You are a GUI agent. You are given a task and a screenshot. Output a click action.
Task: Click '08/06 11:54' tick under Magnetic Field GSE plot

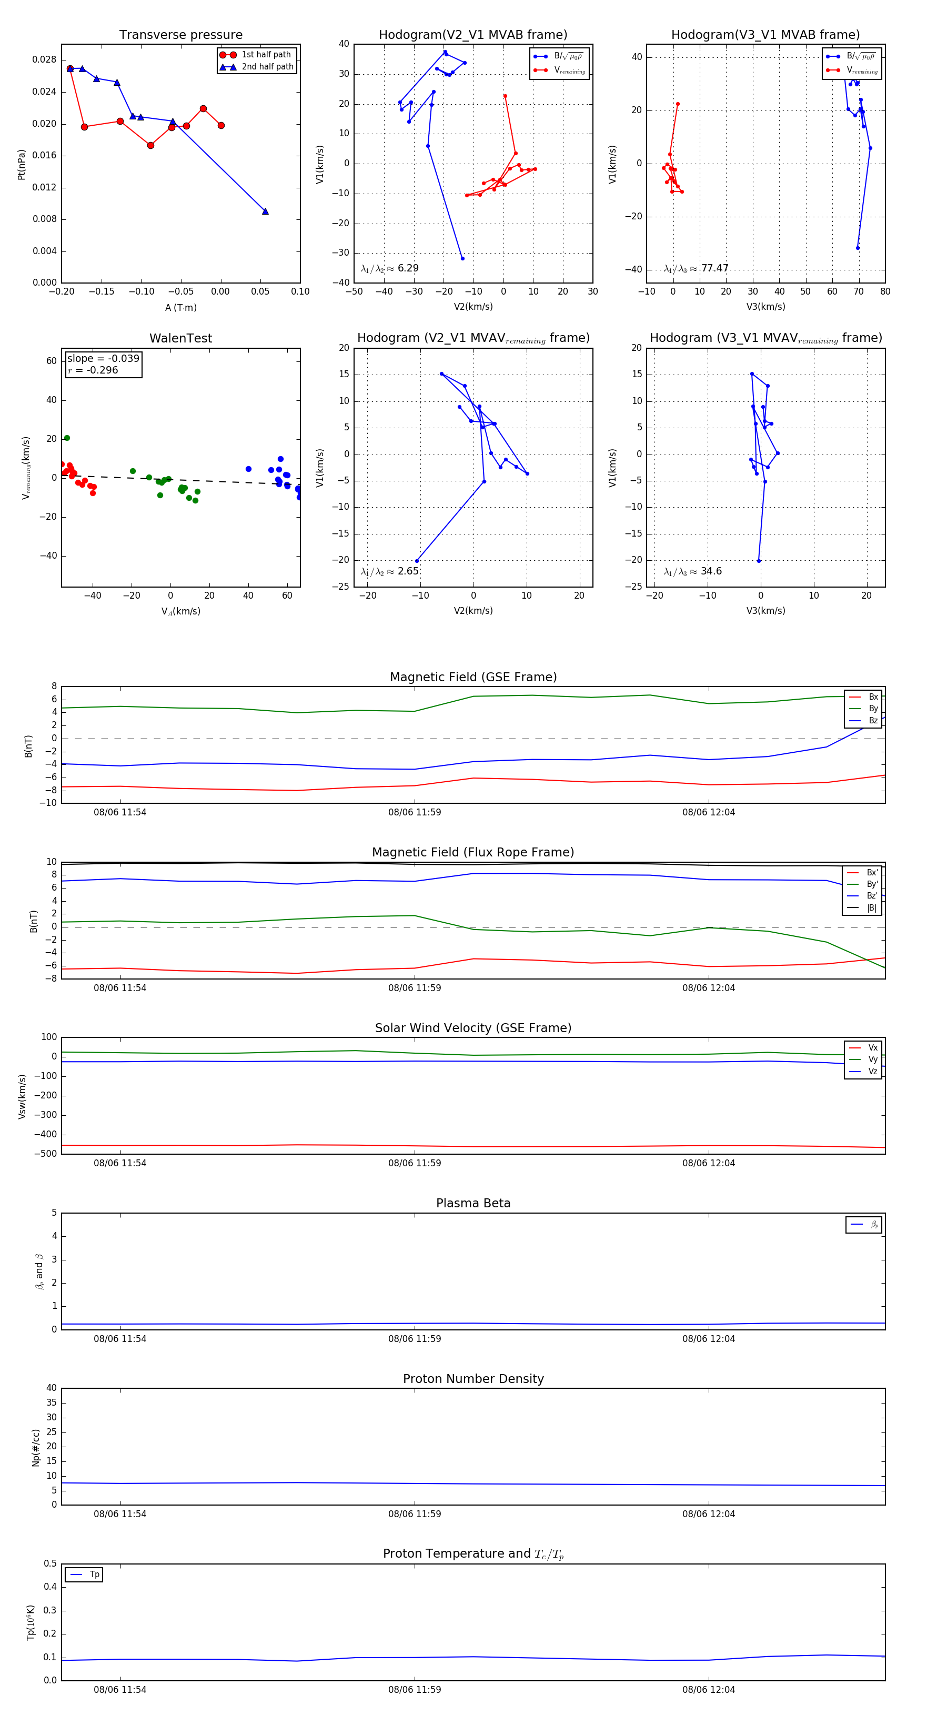coord(120,812)
